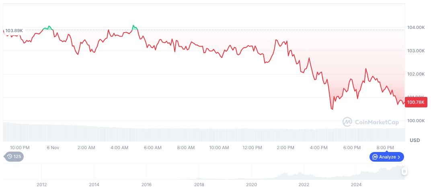Click the USD currency label

(415, 140)
